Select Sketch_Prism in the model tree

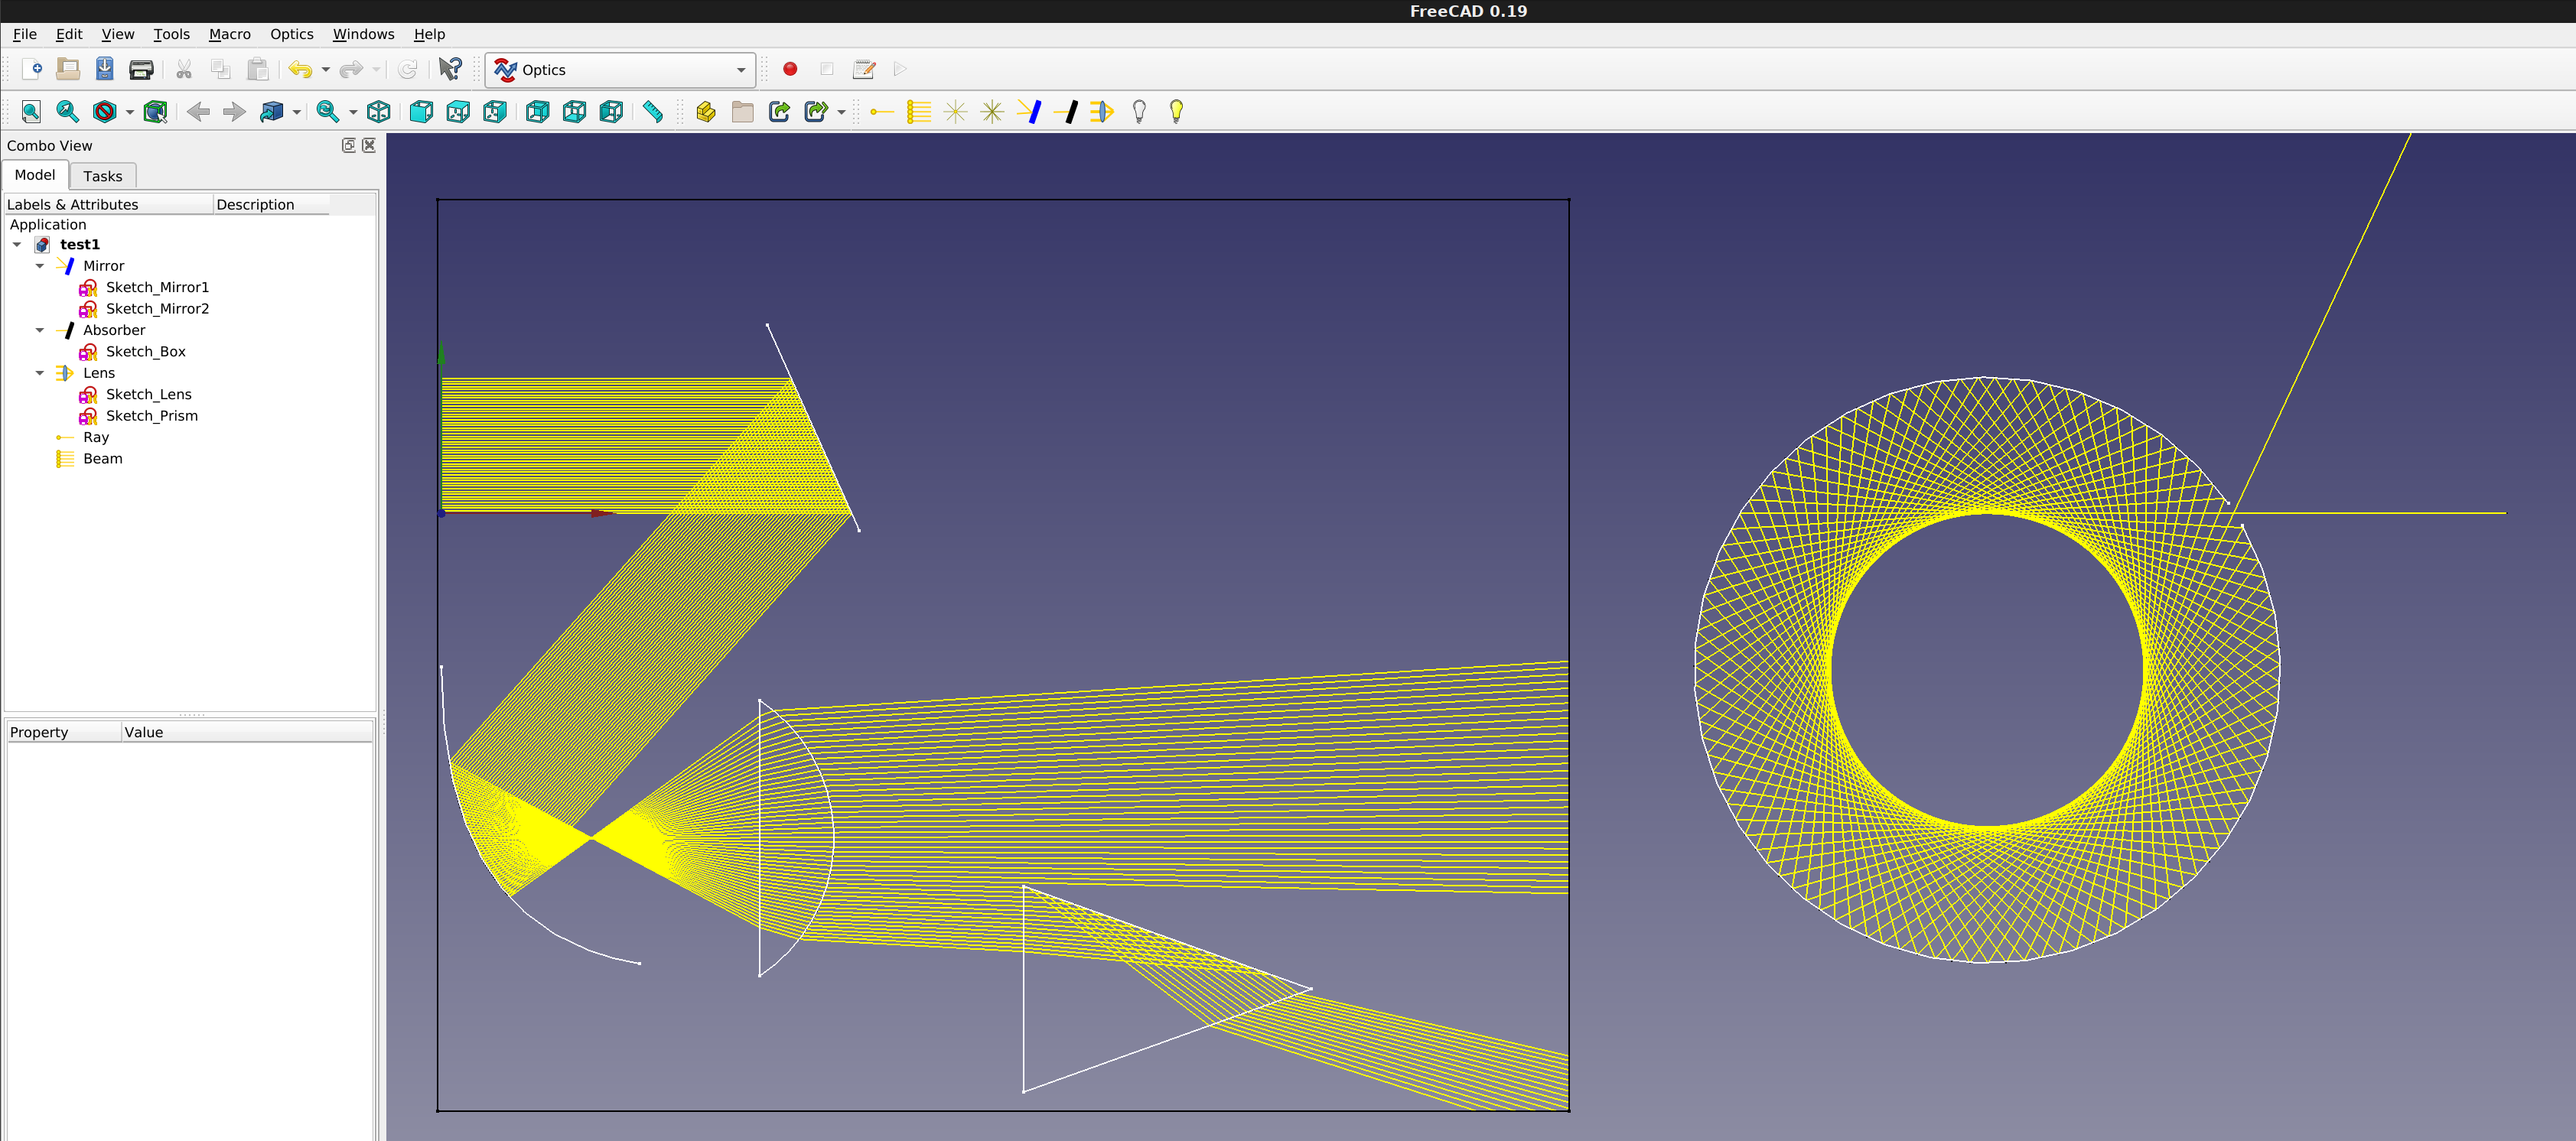[x=151, y=416]
